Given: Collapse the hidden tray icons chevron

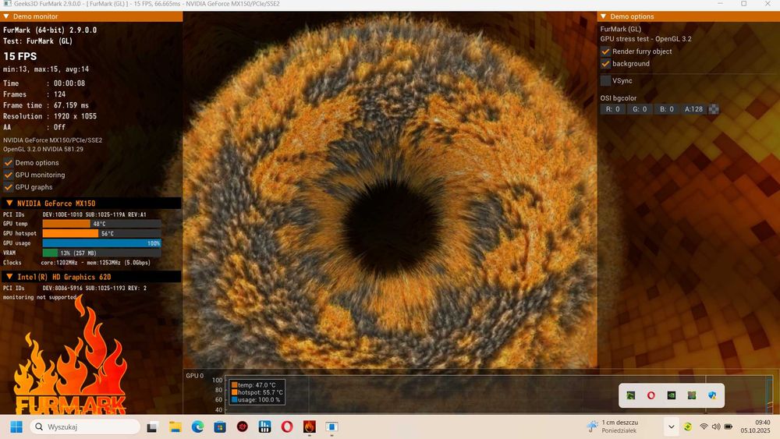Looking at the screenshot, I should click(671, 427).
